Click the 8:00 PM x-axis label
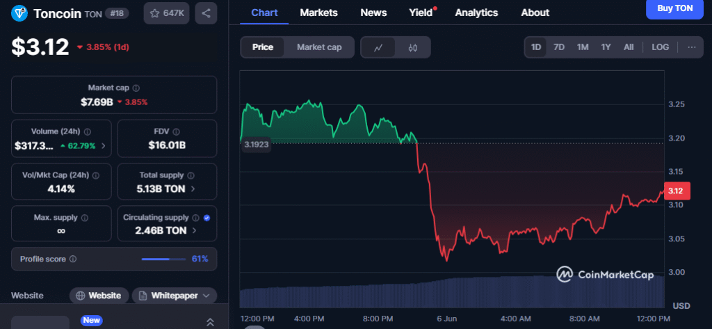 pos(378,318)
